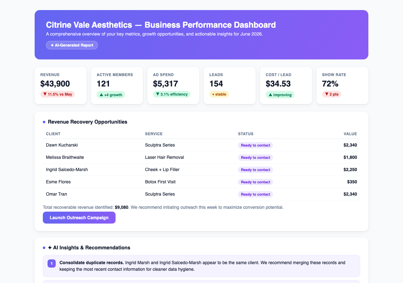Click the number 1 insight badge

tap(52, 264)
